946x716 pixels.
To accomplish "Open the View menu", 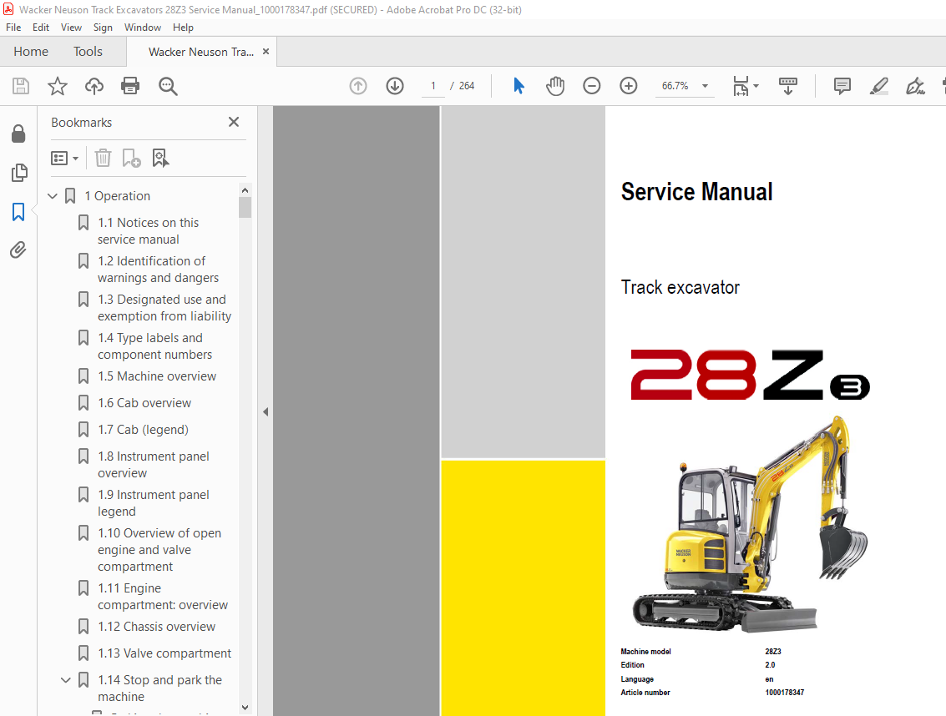I will click(71, 28).
